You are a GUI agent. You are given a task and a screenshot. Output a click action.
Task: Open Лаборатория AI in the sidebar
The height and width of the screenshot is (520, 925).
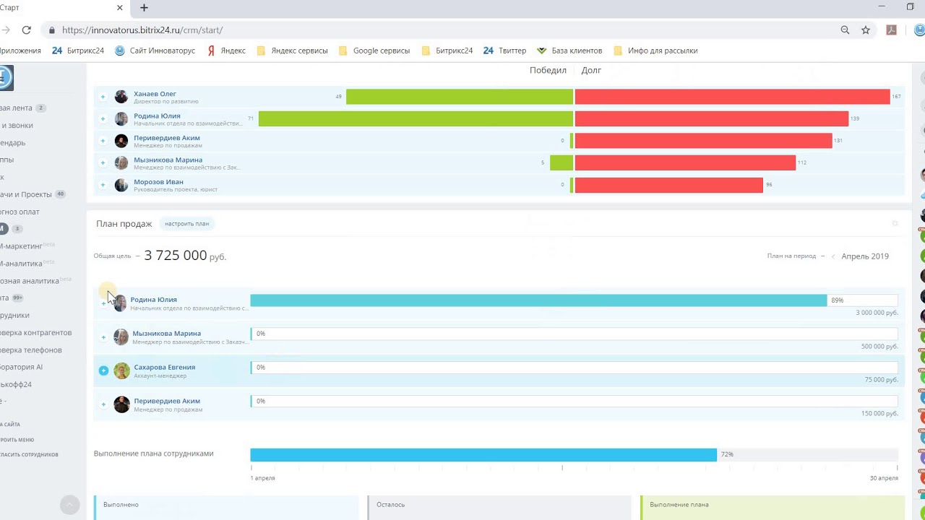pyautogui.click(x=22, y=367)
